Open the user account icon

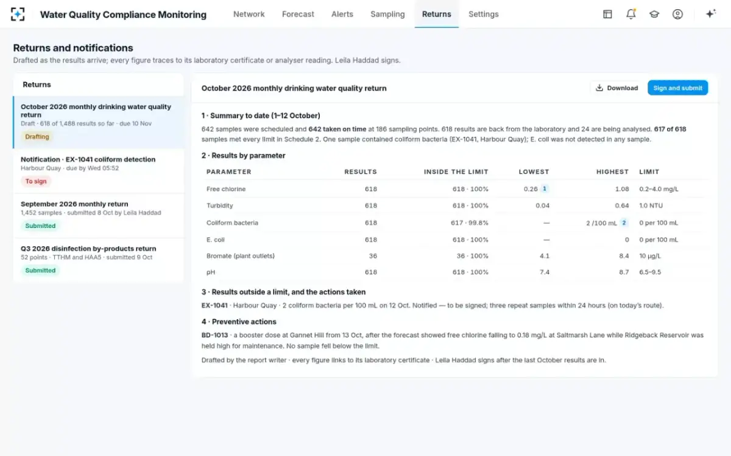pos(677,14)
